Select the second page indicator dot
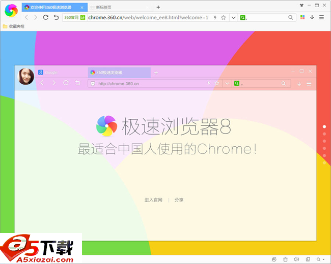Screen dimensions: 331x264 tap(324, 134)
